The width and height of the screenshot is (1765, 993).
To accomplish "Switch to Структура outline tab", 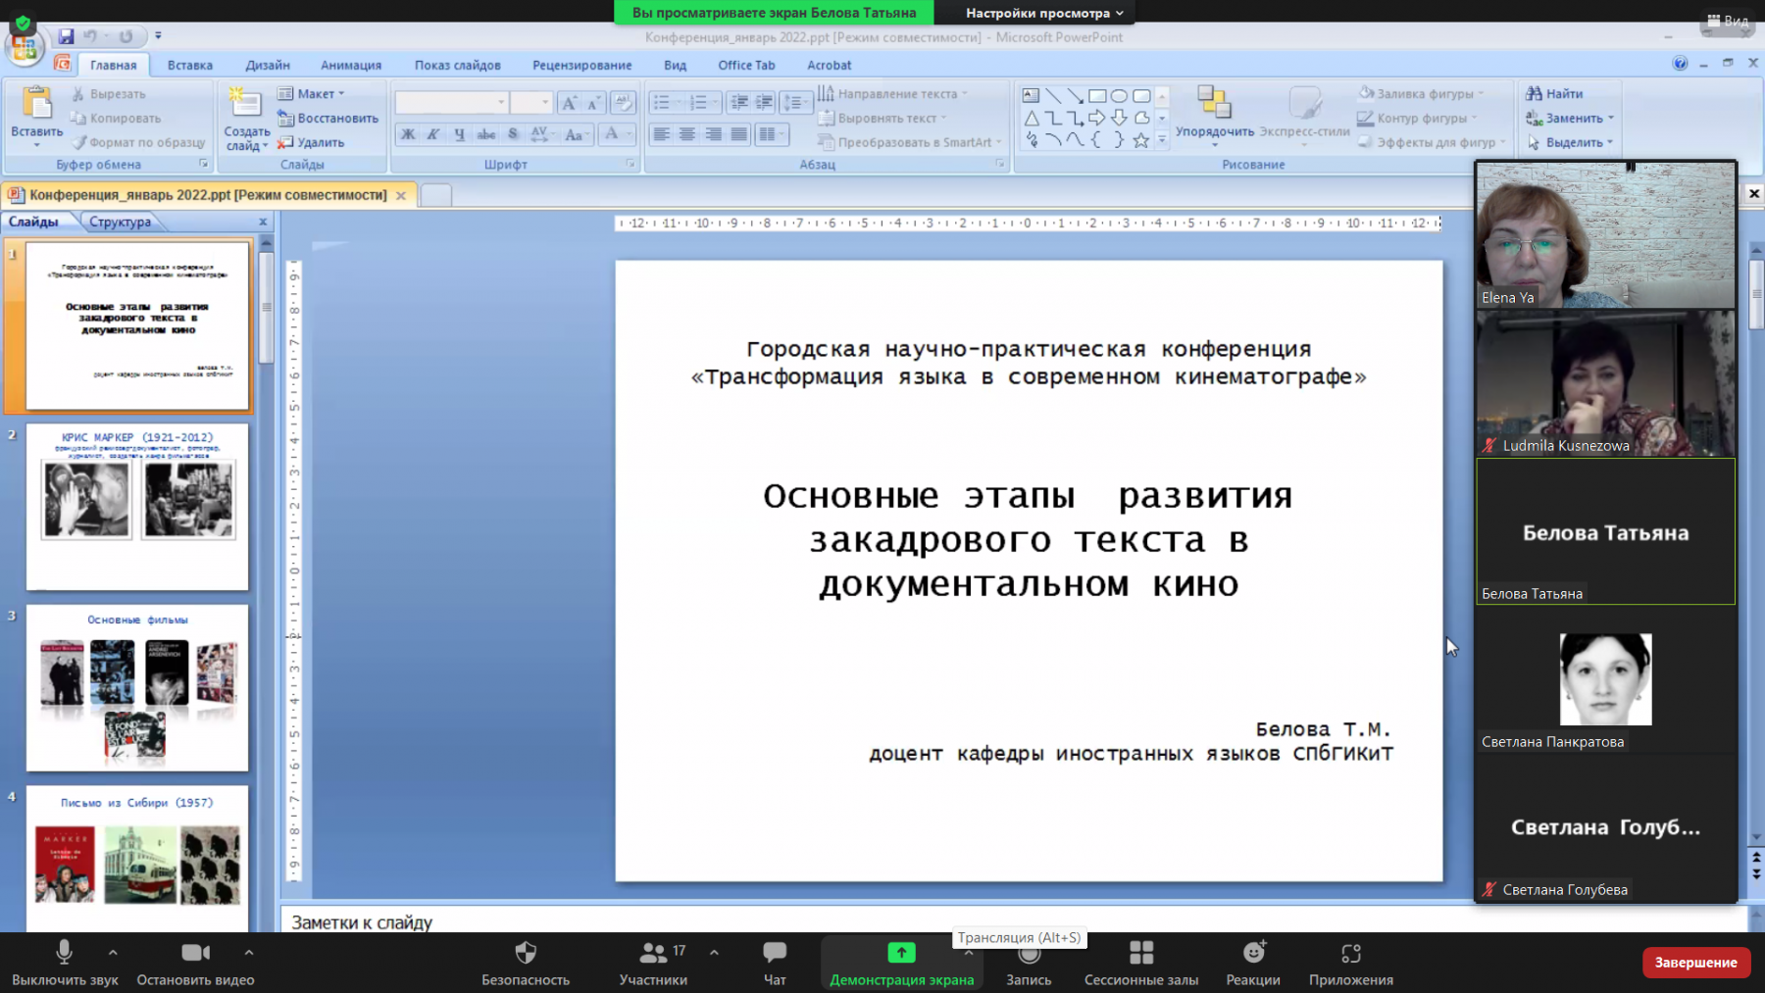I will pos(120,222).
